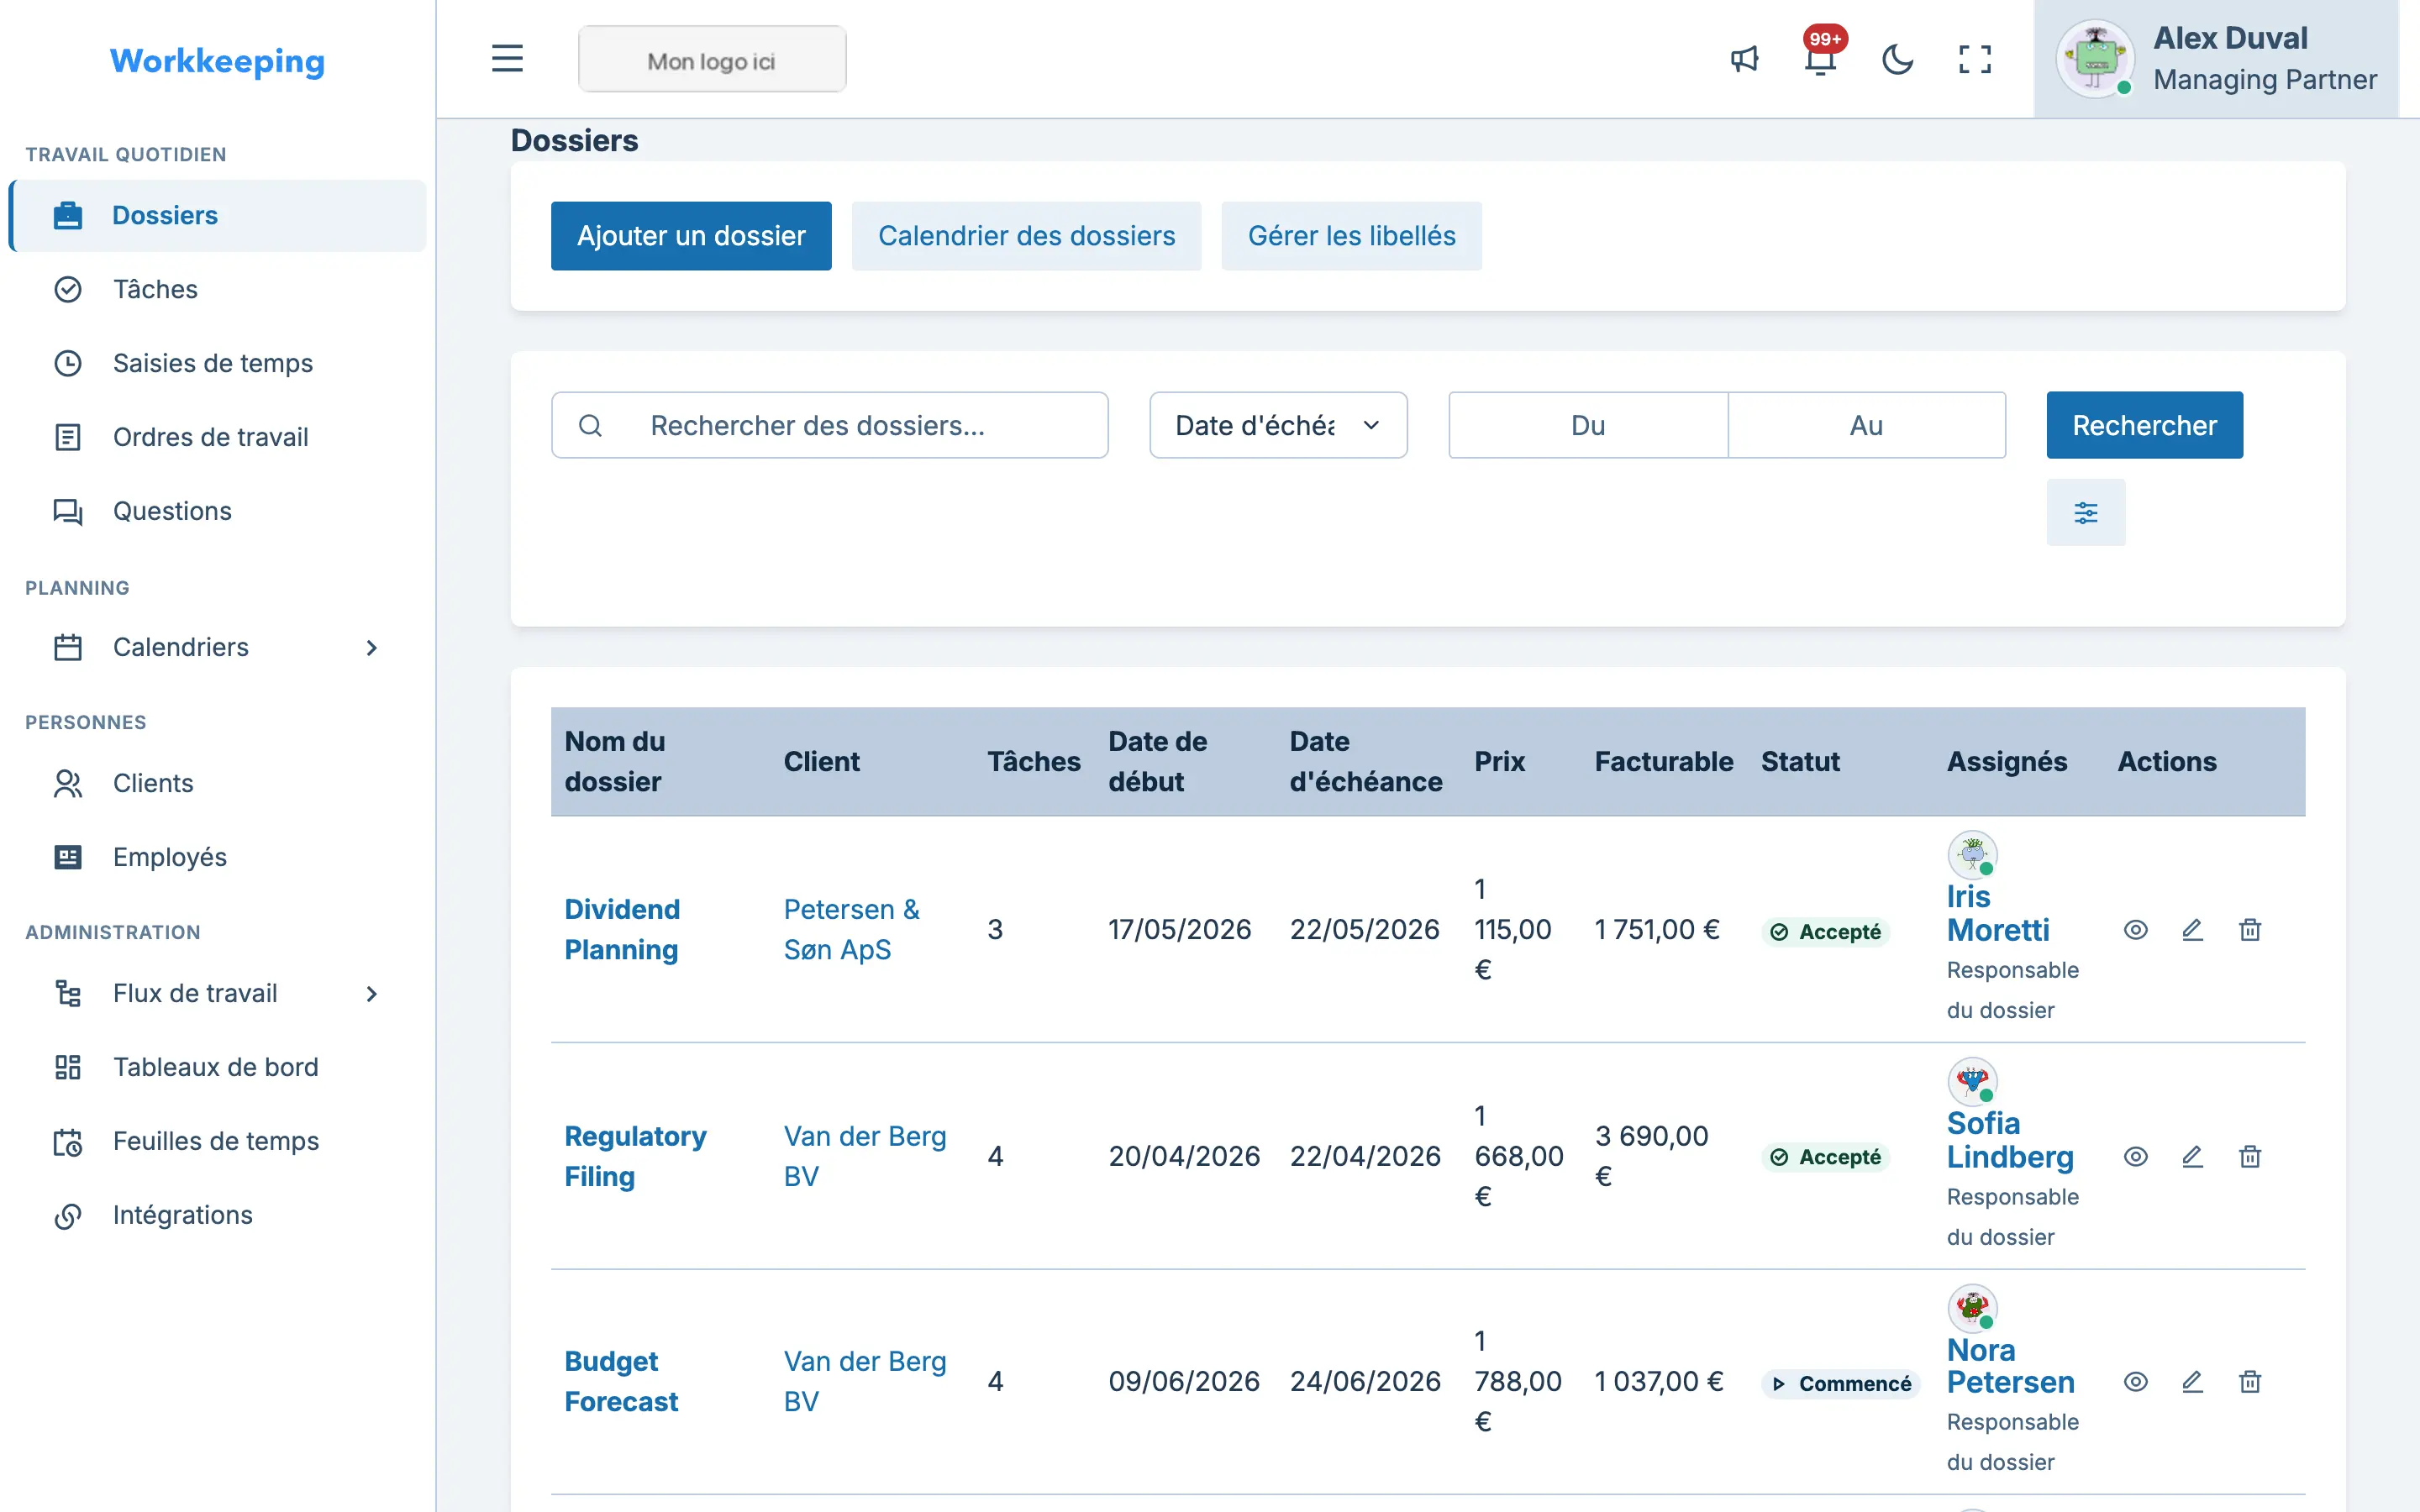Toggle dark mode with moon icon
This screenshot has height=1512, width=2420.
[1897, 59]
